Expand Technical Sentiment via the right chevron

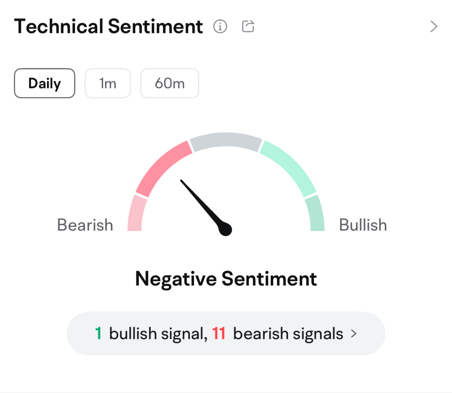(433, 27)
